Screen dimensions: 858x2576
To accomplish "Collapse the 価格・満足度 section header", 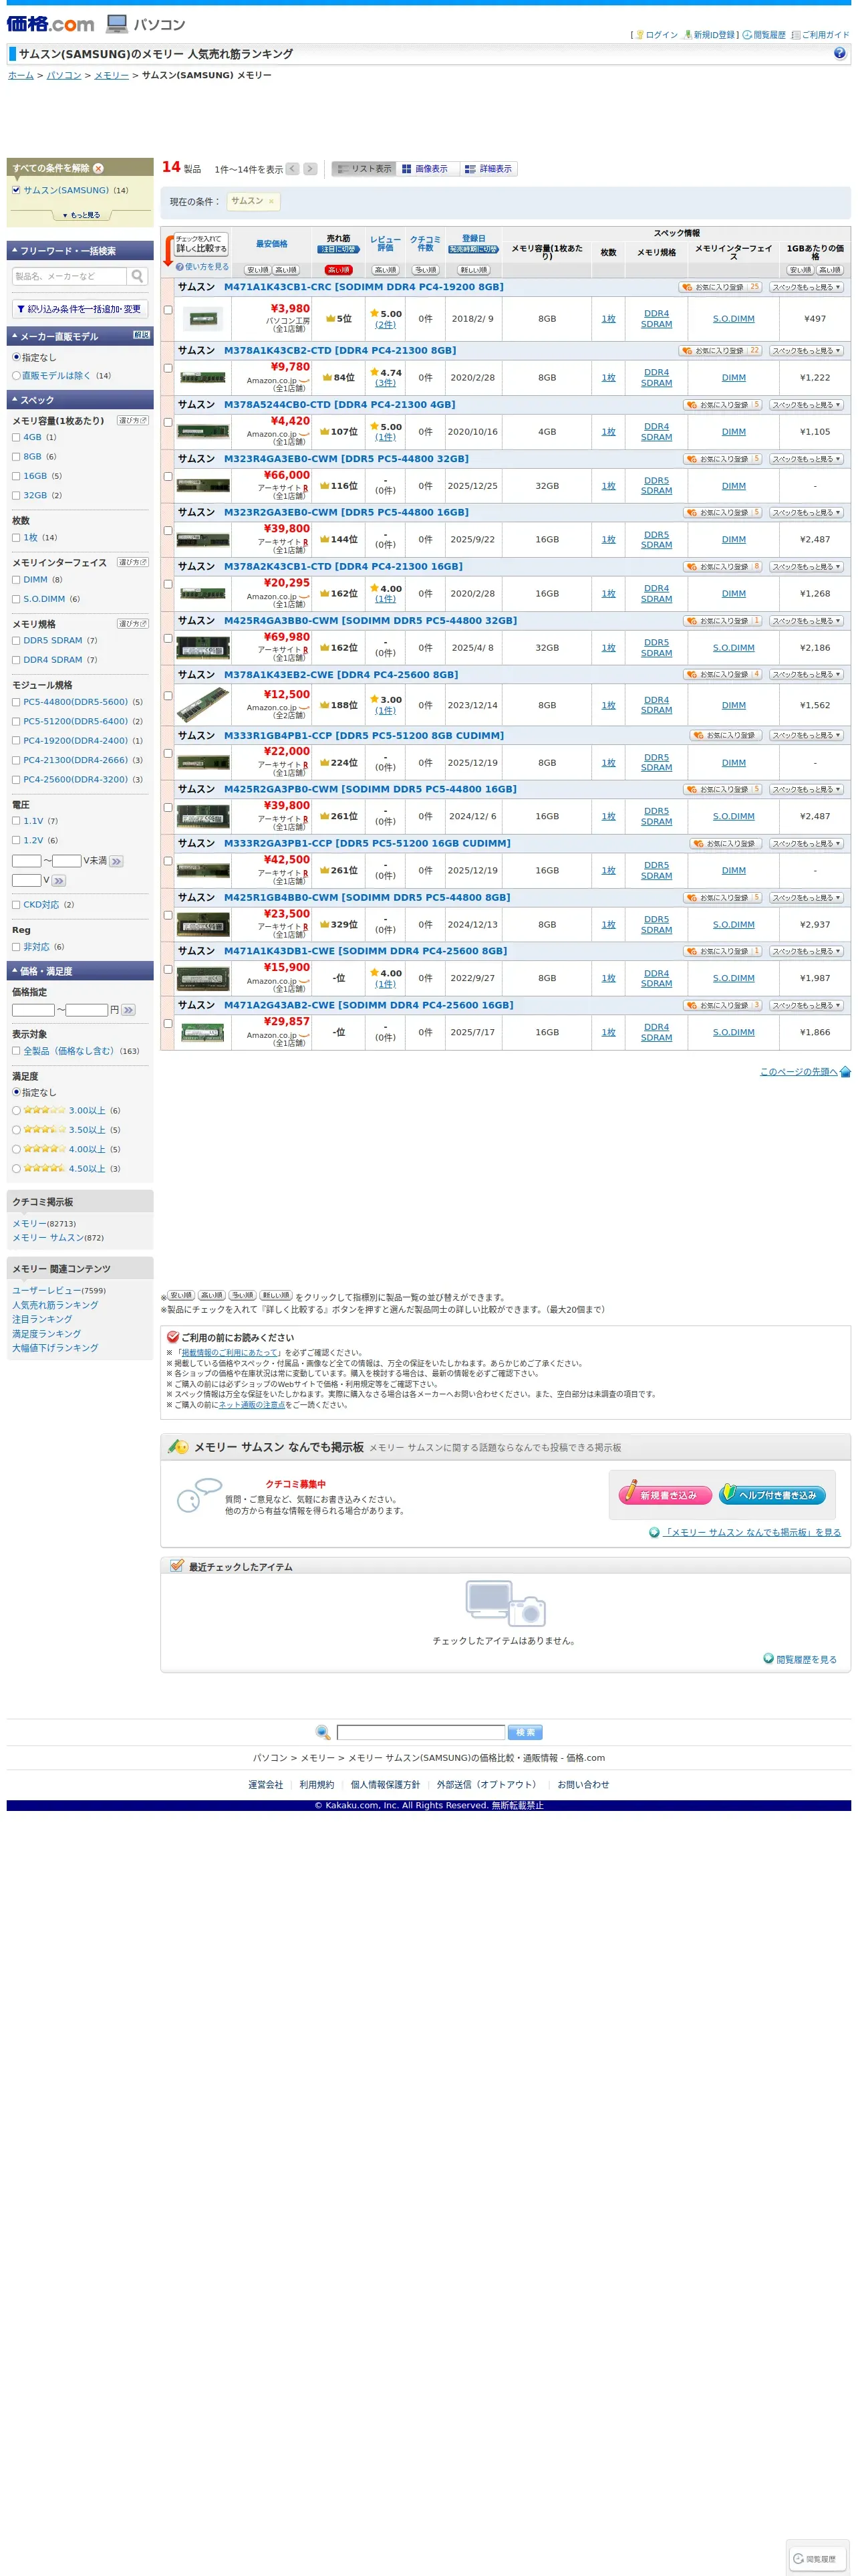I will coord(80,971).
